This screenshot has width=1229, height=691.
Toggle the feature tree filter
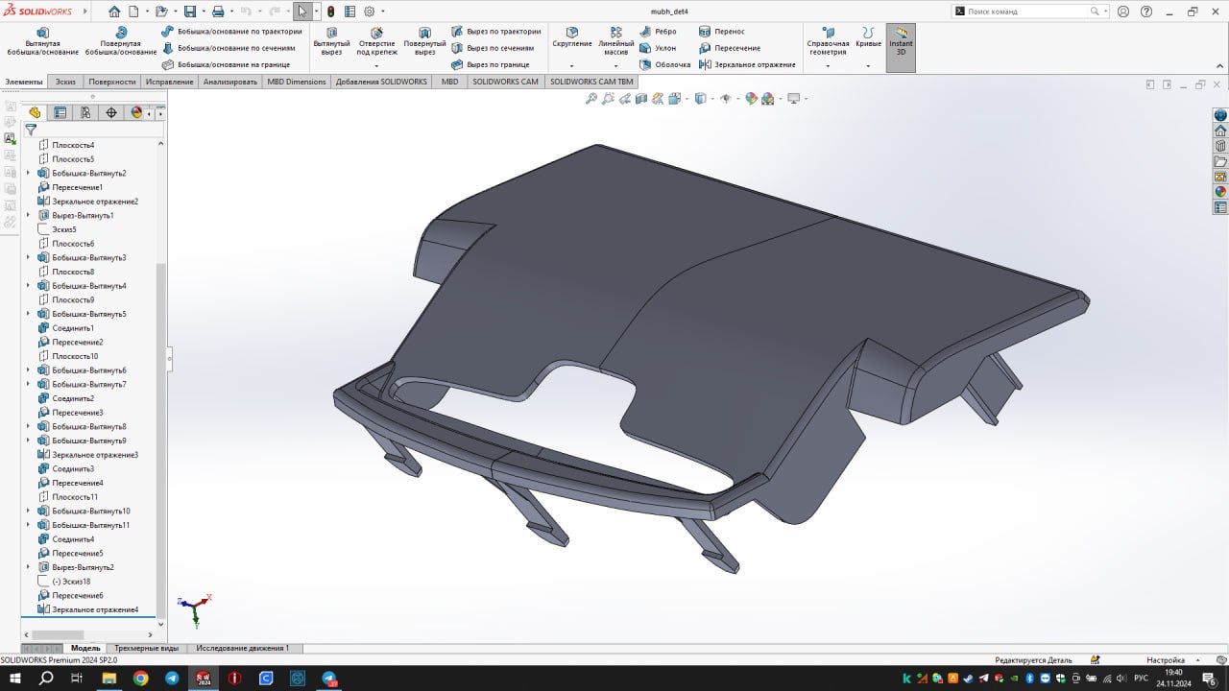pyautogui.click(x=31, y=130)
